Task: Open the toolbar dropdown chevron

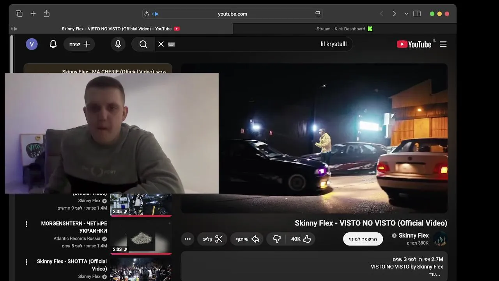Action: [406, 14]
